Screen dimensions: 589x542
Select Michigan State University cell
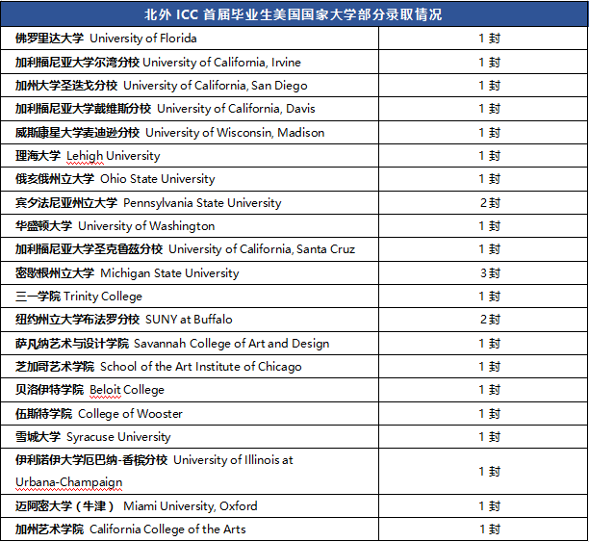pyautogui.click(x=190, y=272)
